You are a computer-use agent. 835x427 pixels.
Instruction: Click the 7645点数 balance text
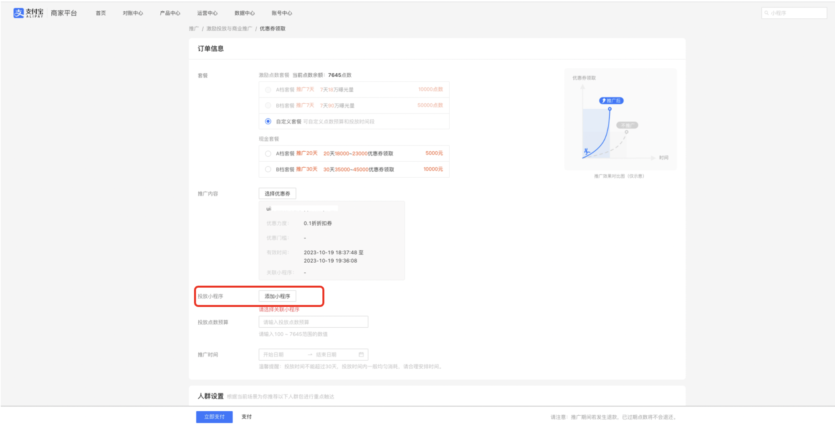coord(340,75)
